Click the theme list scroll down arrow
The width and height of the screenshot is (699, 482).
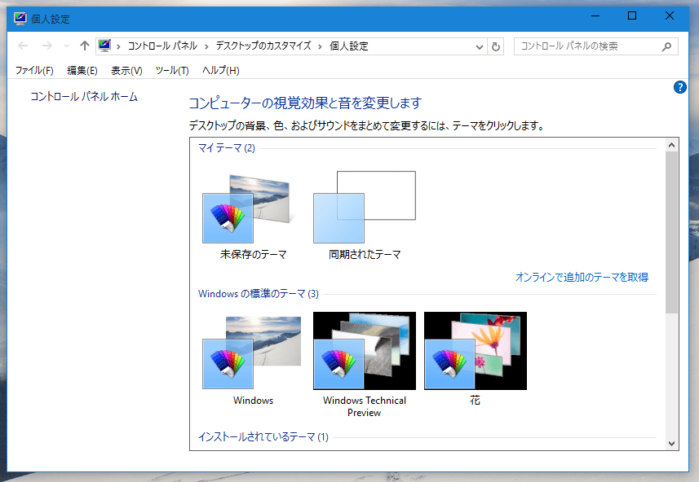click(672, 444)
